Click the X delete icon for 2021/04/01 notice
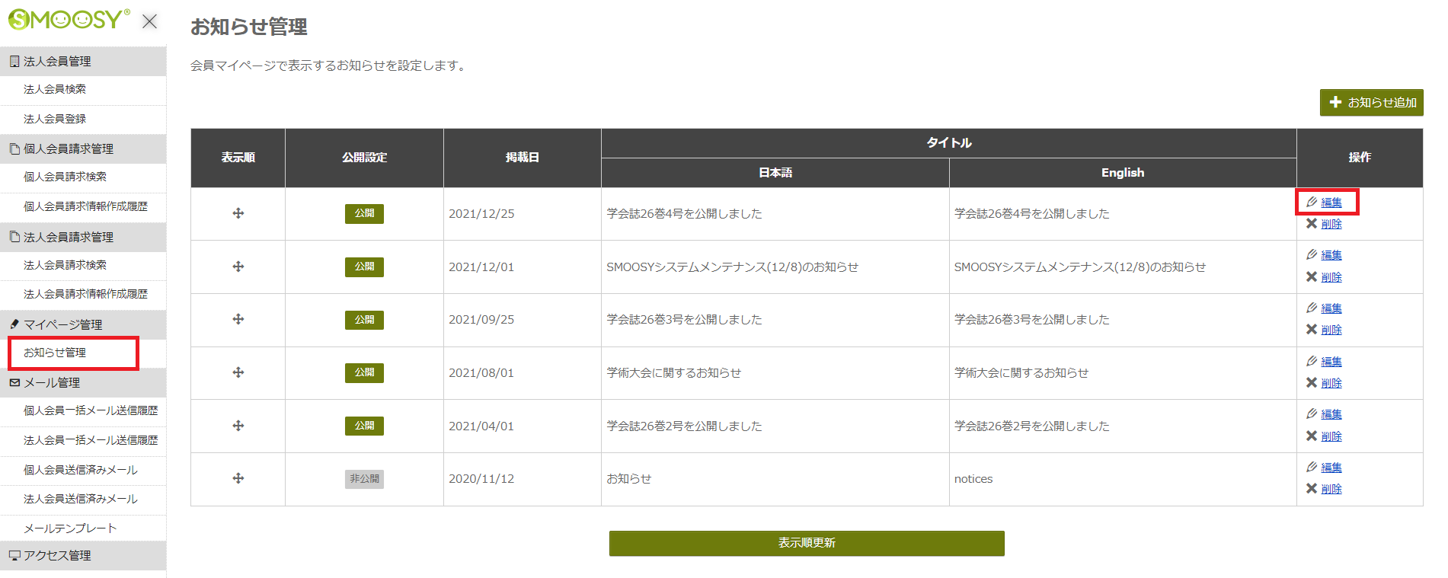This screenshot has height=578, width=1448. tap(1312, 436)
